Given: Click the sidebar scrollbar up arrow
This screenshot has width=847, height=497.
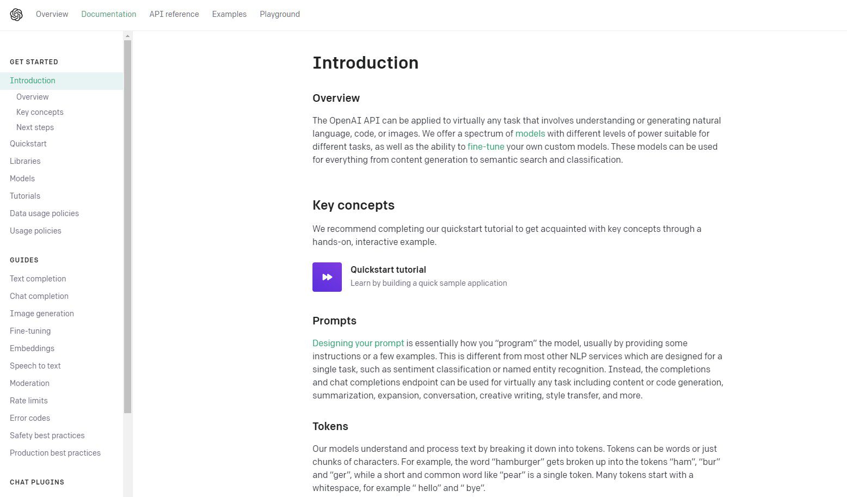Looking at the screenshot, I should tap(128, 36).
